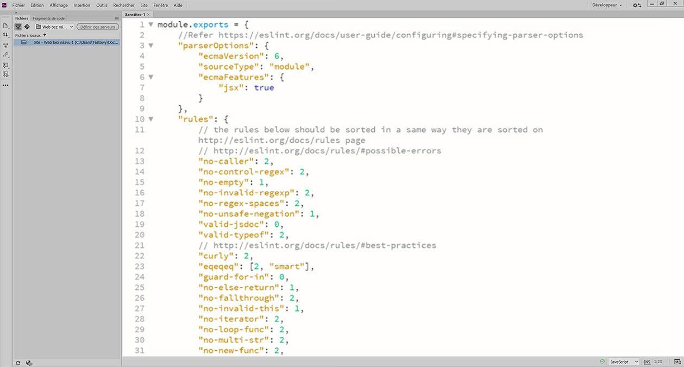Screen dimensions: 684x367
Task: Sort files using the Fichiers locaux column header
Action: (x=34, y=35)
